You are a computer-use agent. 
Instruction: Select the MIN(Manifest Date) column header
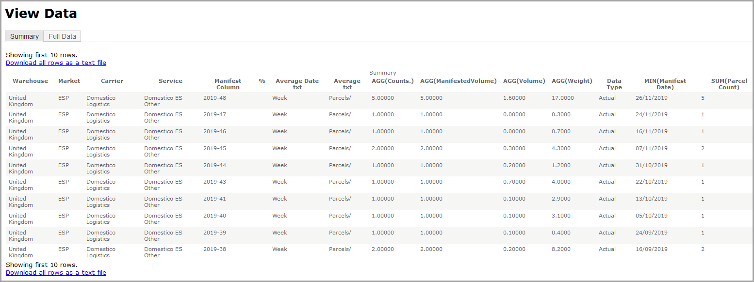click(x=665, y=84)
